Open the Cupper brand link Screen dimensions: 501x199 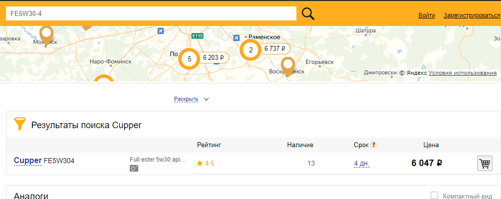(28, 161)
